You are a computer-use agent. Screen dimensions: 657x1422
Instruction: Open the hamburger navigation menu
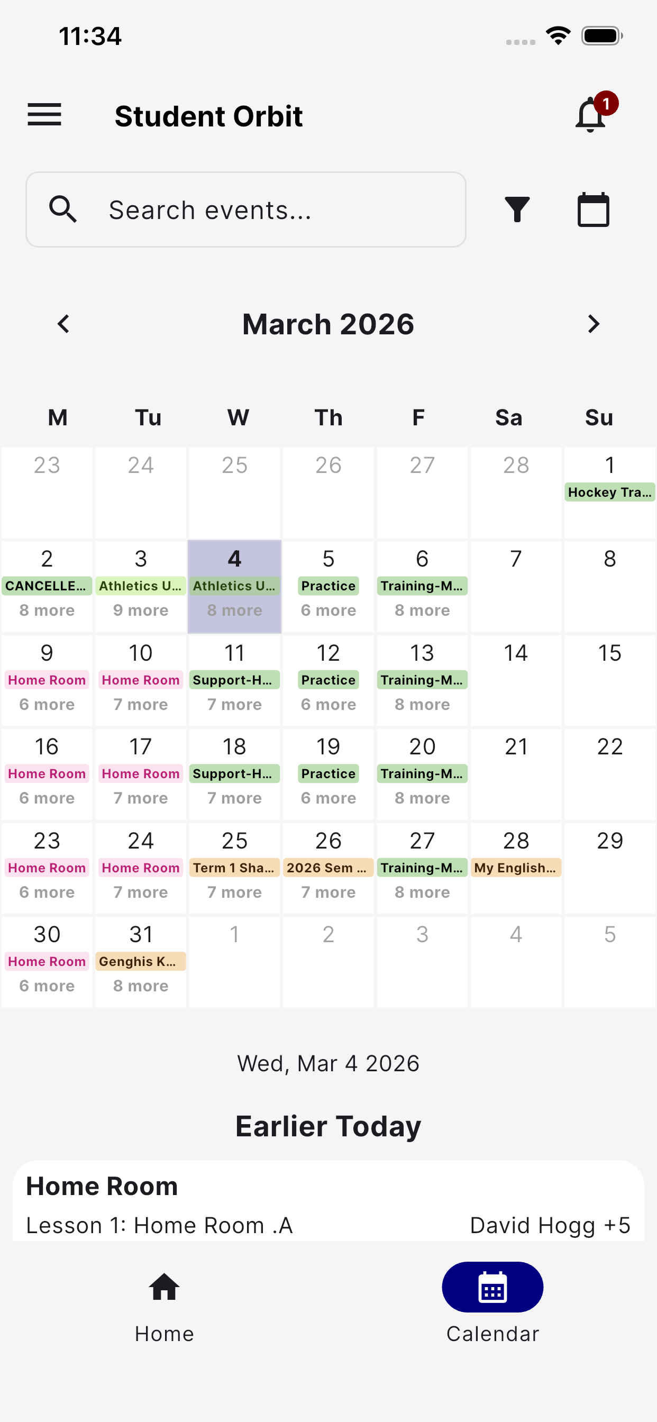click(44, 115)
